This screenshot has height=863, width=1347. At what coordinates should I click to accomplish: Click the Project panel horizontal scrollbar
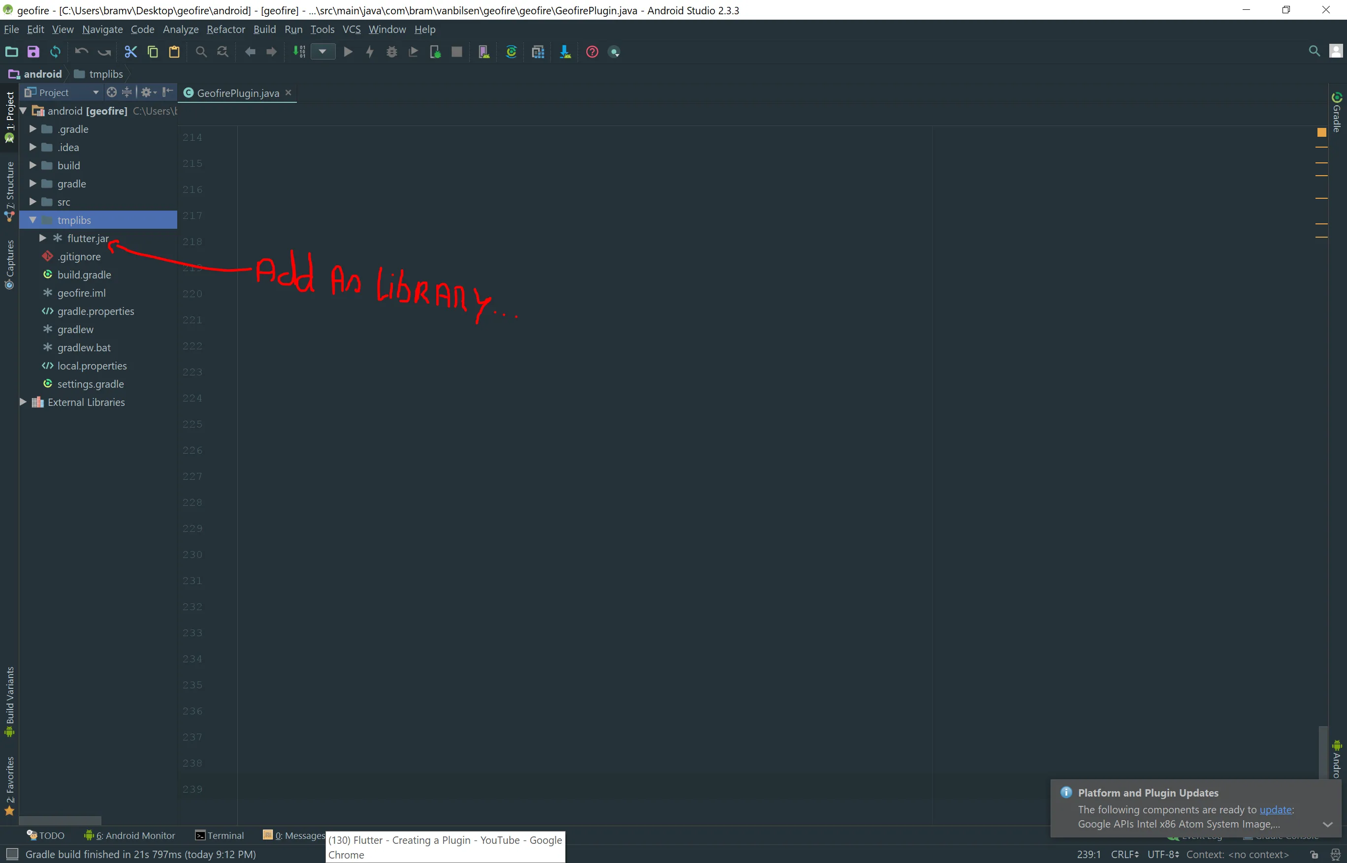[60, 820]
